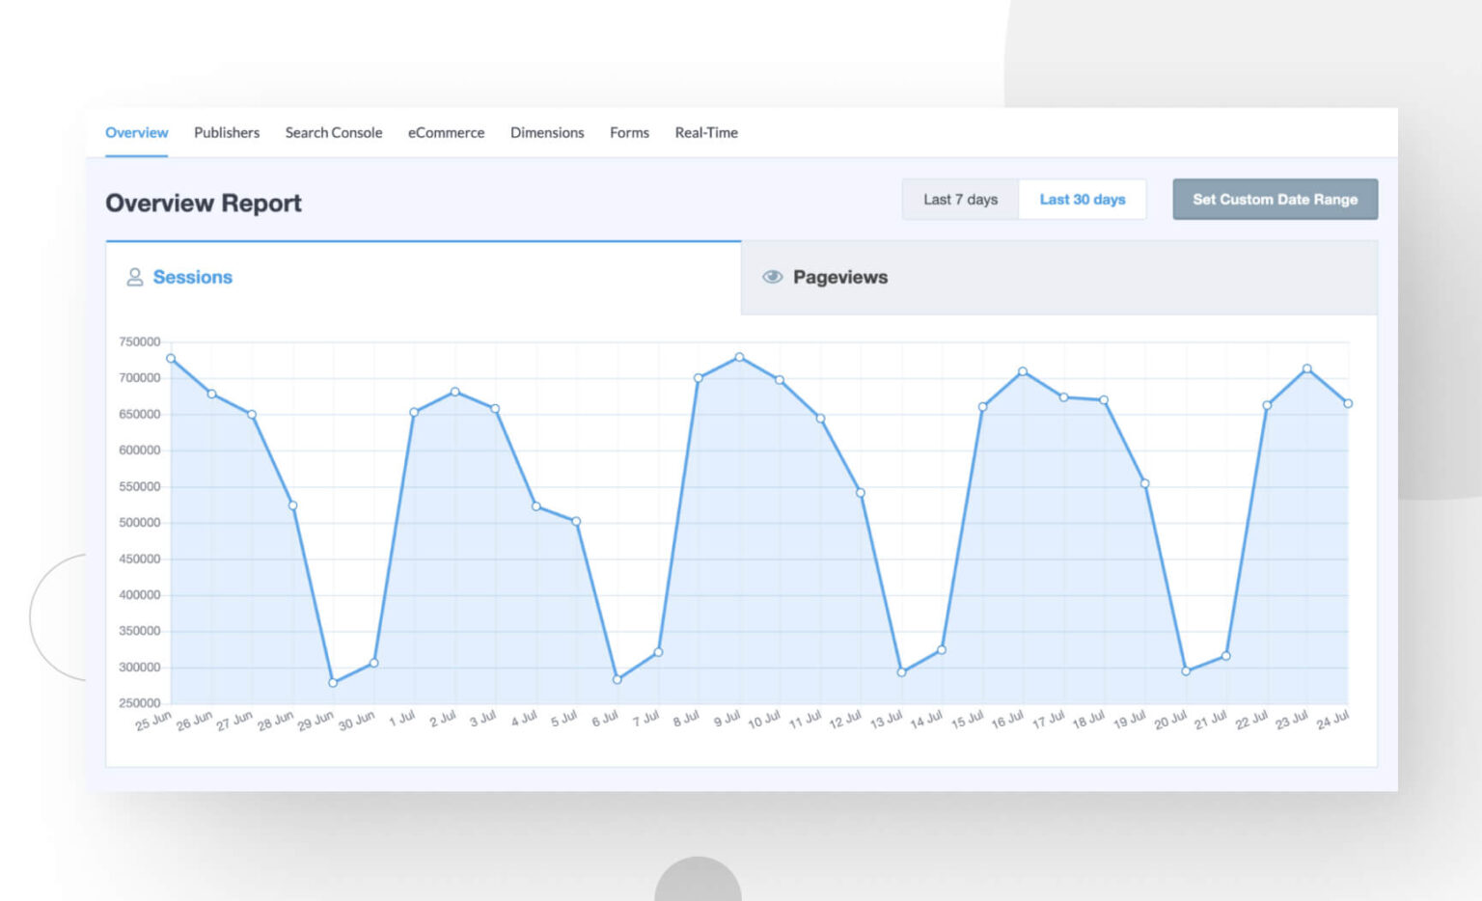
Task: Open the Dimensions report
Action: (546, 132)
